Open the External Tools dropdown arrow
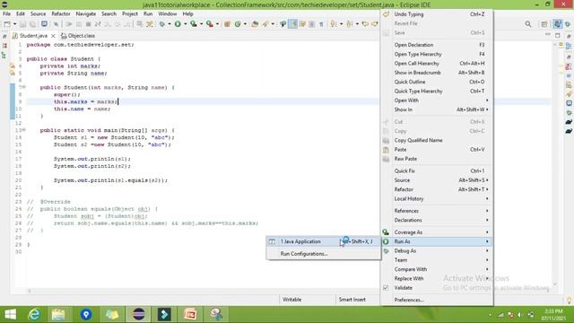 click(x=217, y=24)
